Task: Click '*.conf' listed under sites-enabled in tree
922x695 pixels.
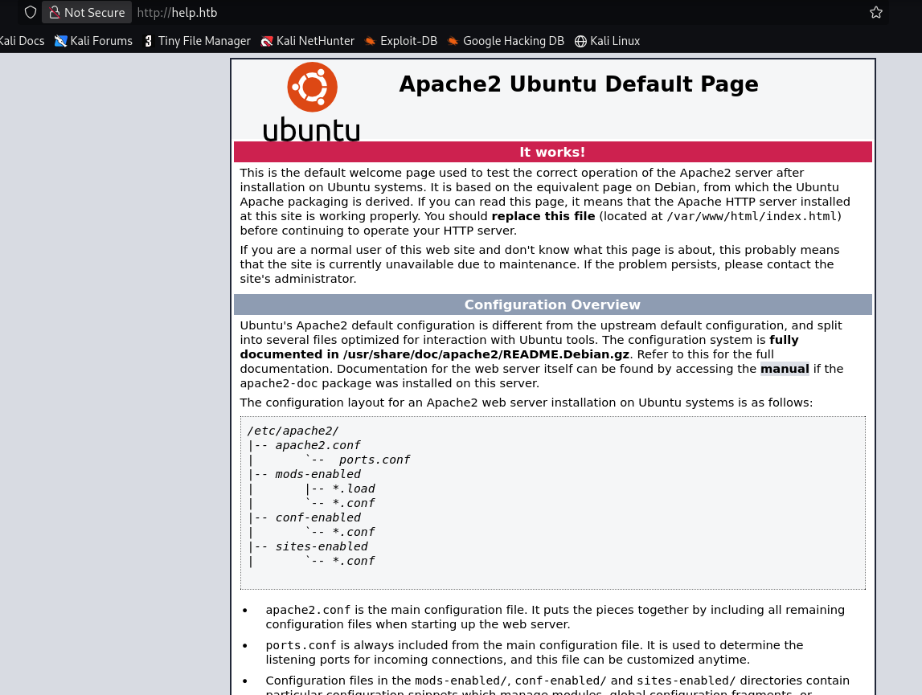Action: (x=354, y=561)
